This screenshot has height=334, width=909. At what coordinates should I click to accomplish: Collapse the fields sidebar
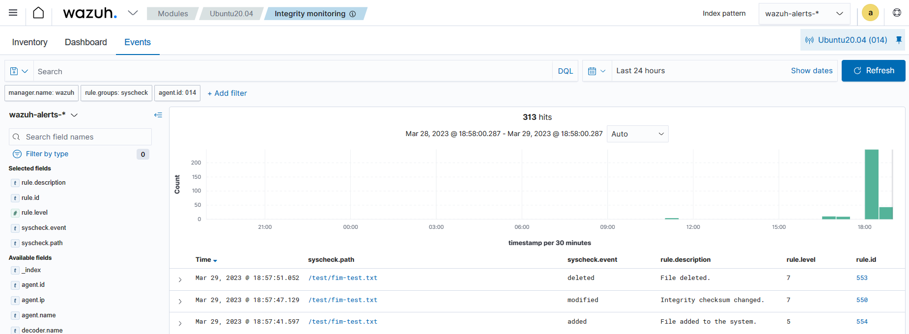coord(158,115)
